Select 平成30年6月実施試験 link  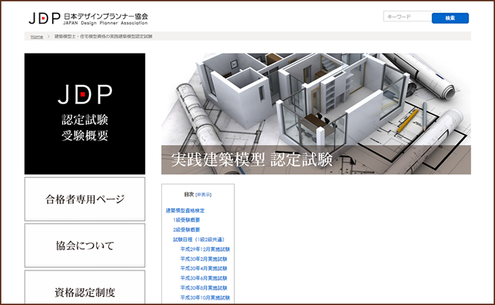pos(203,278)
